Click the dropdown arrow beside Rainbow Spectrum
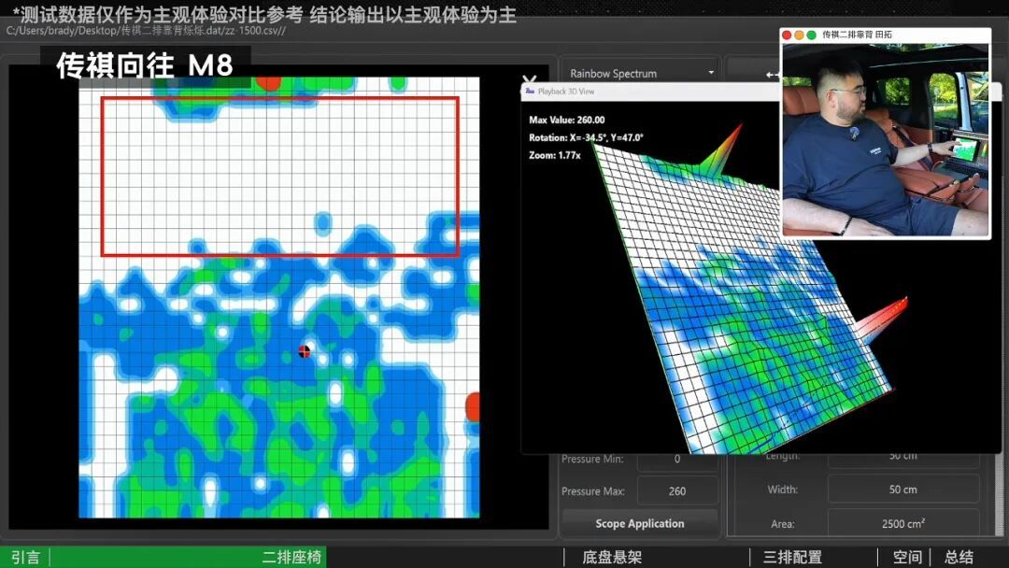The width and height of the screenshot is (1009, 568). [710, 73]
